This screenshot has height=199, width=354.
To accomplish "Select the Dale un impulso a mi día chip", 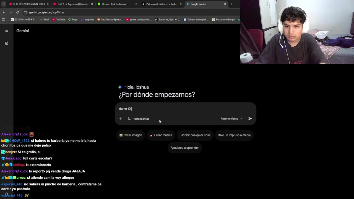I will click(x=234, y=135).
